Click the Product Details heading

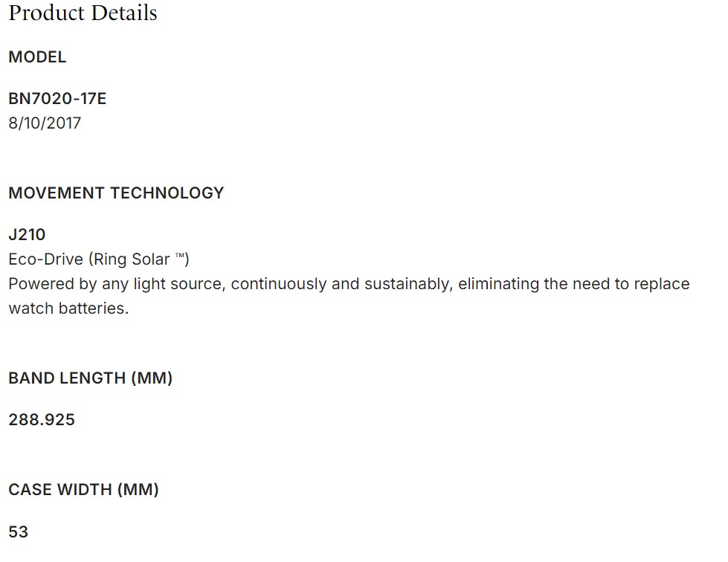click(83, 13)
